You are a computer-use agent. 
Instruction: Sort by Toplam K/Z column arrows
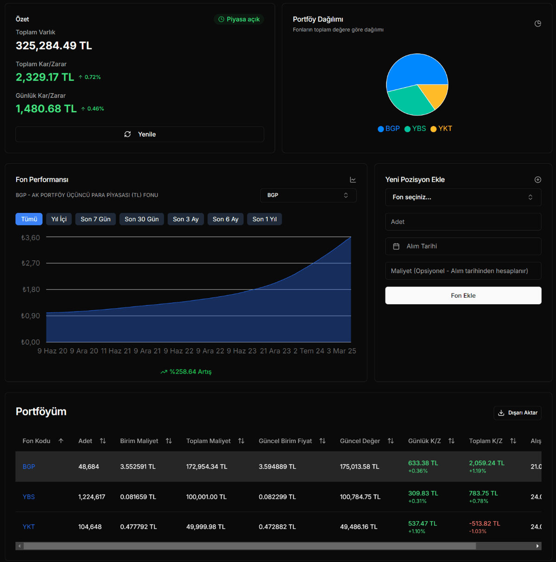coord(513,441)
